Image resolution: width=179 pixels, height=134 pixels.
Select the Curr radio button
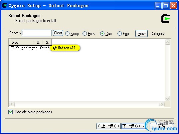[102, 34]
